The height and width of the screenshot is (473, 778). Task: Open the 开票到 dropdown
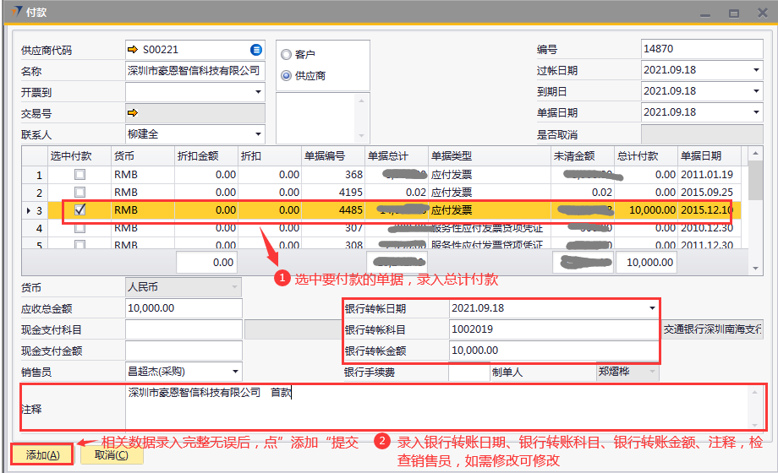258,92
